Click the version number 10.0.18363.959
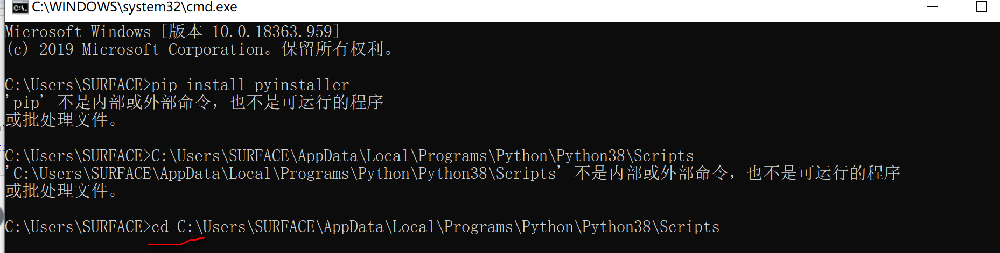 click(x=272, y=32)
